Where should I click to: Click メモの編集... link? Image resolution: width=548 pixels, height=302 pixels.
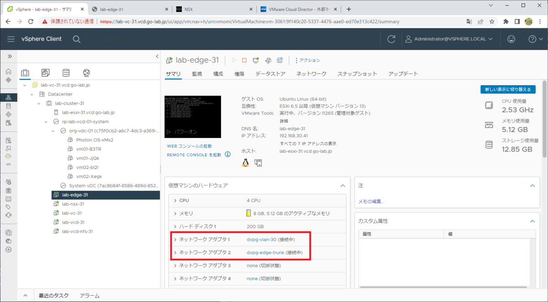click(x=371, y=201)
